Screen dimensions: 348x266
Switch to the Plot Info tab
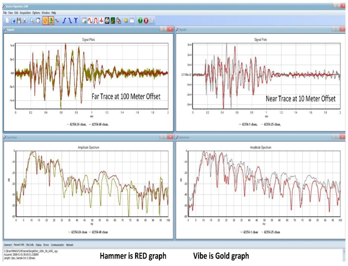30,245
